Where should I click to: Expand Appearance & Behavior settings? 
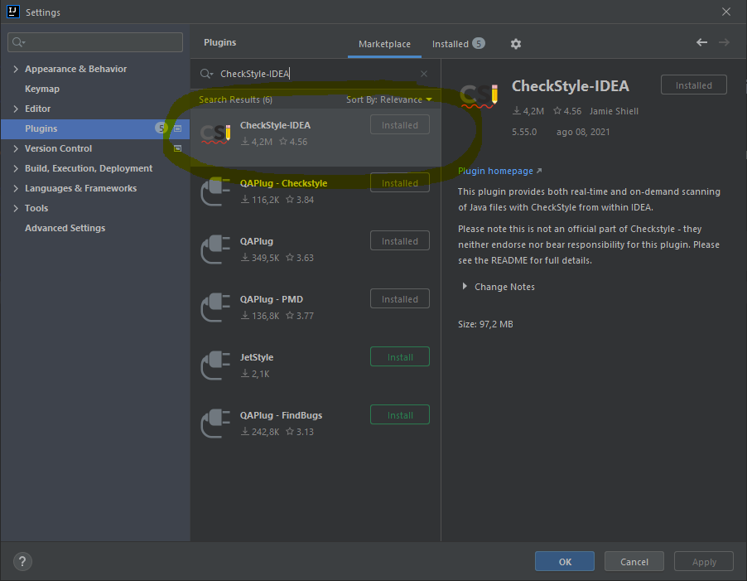click(16, 69)
